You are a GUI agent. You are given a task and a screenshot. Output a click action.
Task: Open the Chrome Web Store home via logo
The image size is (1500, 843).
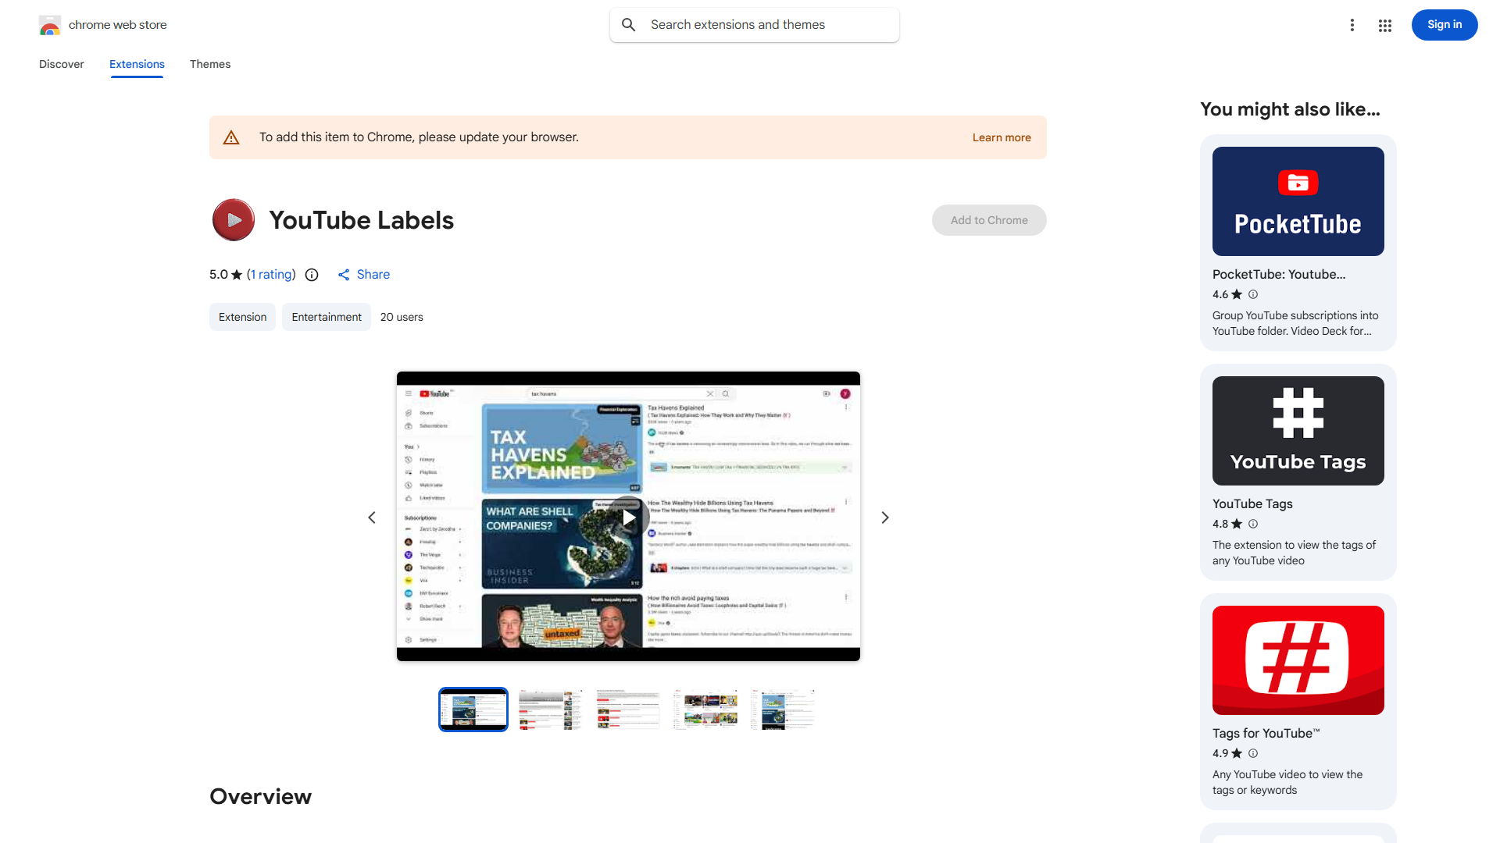[x=49, y=24]
